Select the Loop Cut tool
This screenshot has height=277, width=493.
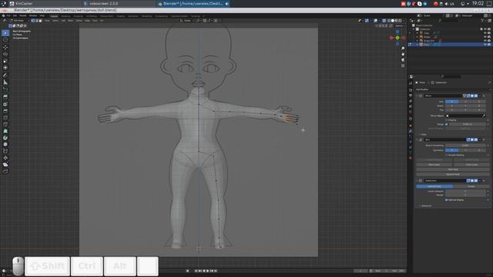pos(5,118)
